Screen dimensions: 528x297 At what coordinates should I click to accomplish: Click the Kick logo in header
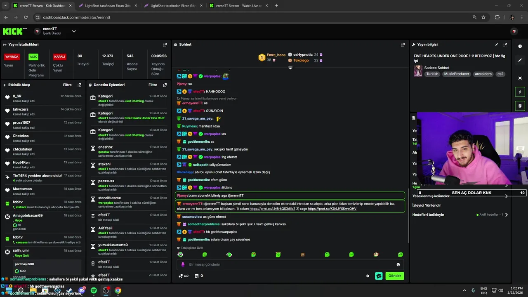(x=13, y=31)
